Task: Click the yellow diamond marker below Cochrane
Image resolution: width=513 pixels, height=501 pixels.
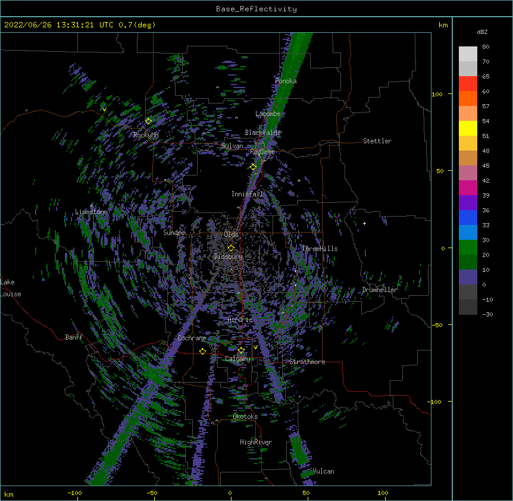Action: (202, 351)
